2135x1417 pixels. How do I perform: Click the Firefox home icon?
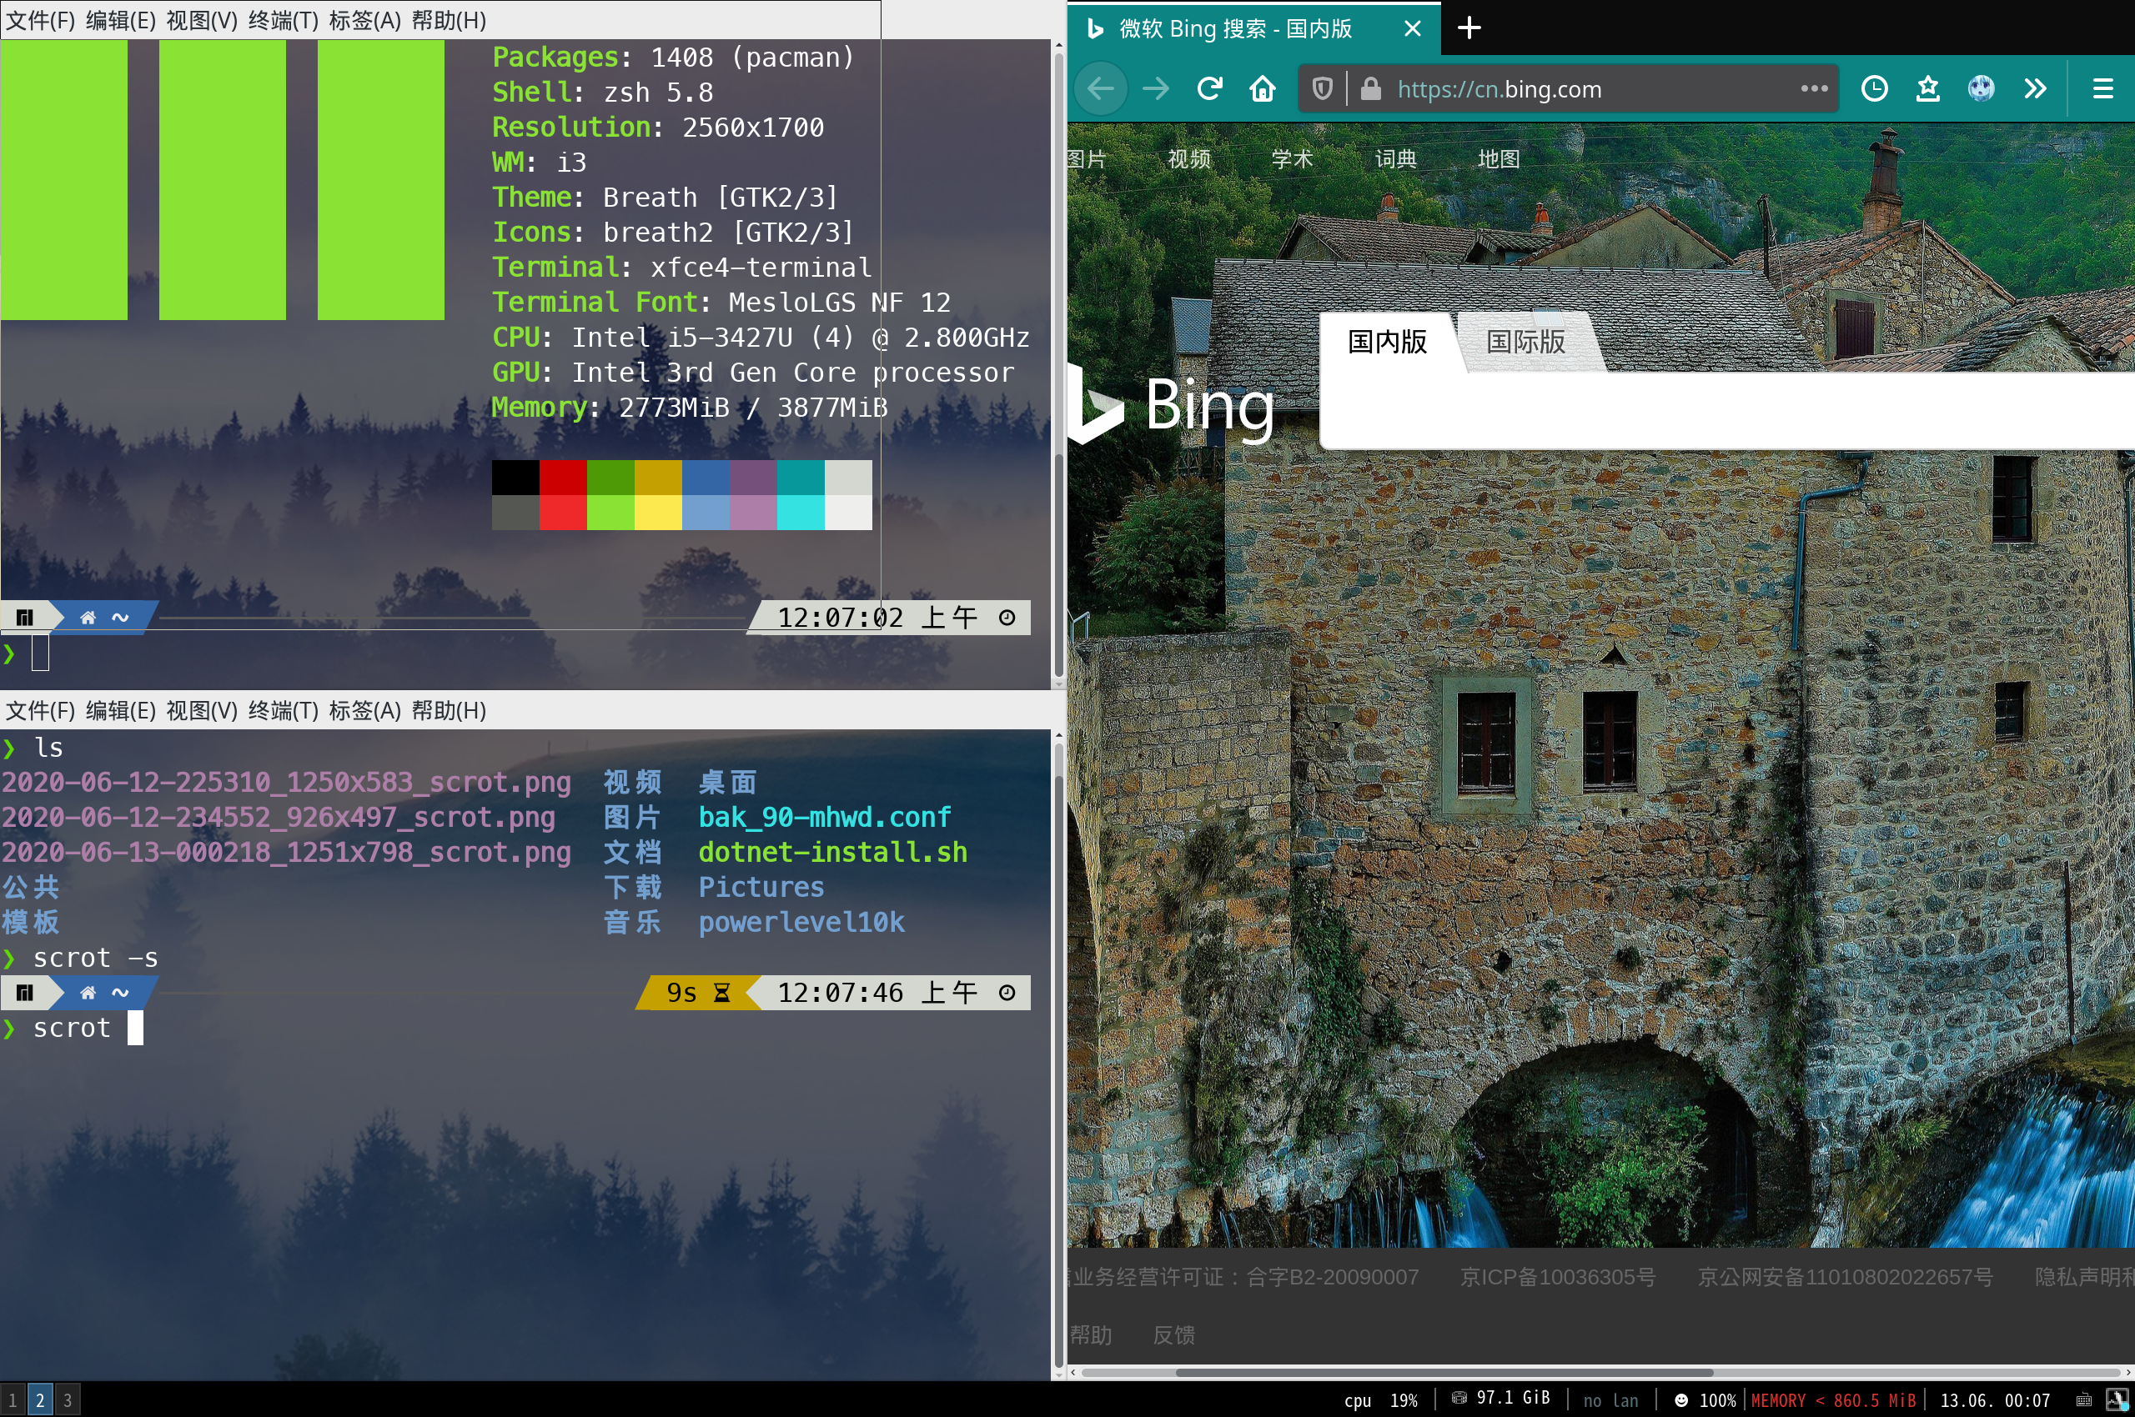pos(1263,88)
